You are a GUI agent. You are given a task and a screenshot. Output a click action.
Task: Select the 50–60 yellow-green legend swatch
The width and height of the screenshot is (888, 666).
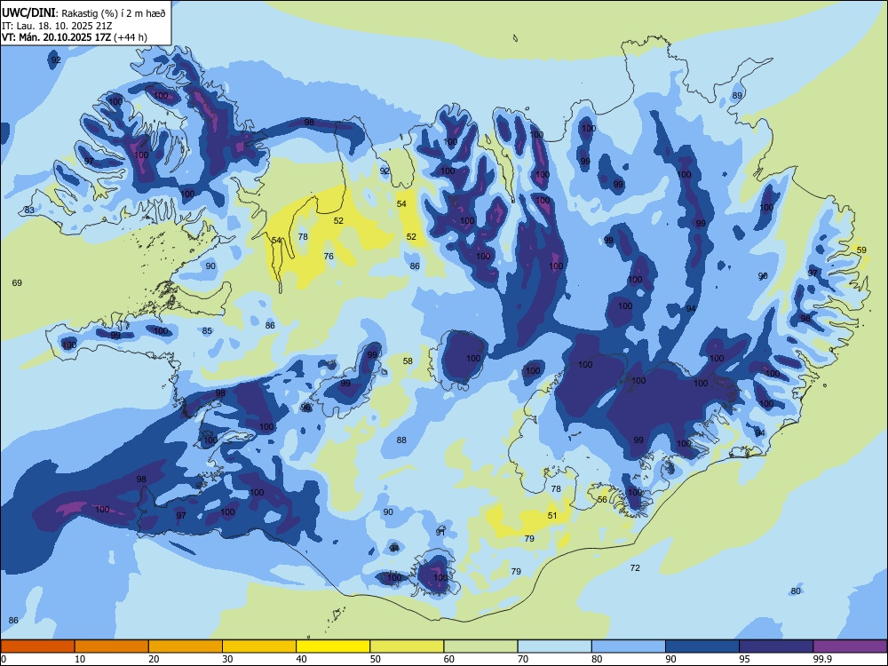(407, 646)
